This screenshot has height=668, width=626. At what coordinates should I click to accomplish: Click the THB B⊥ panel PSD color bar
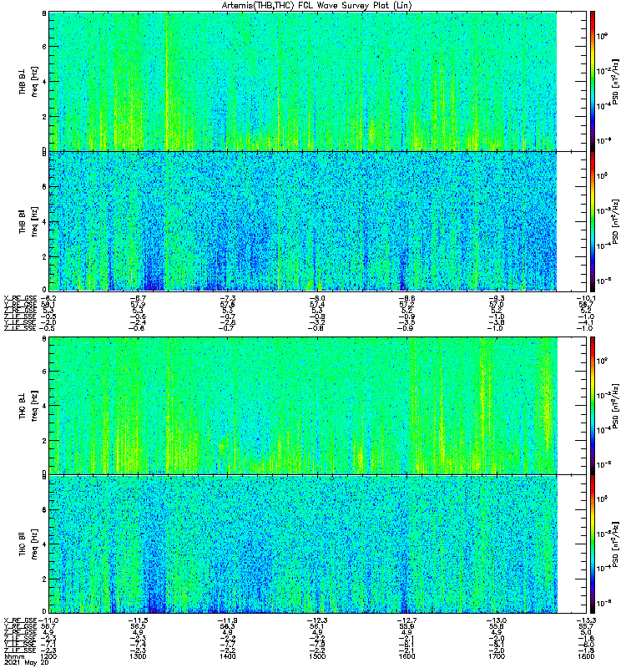(x=593, y=81)
